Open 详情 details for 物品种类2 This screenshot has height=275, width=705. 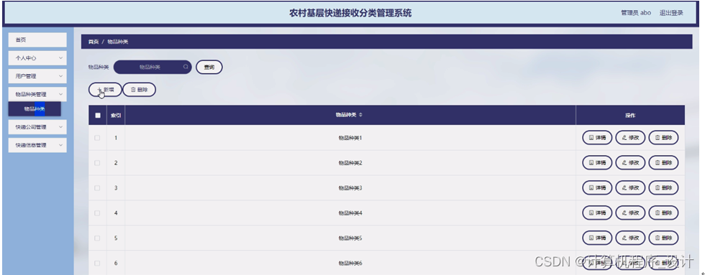(x=597, y=163)
